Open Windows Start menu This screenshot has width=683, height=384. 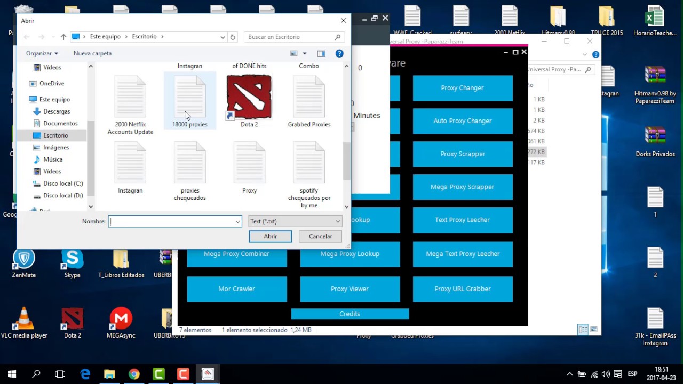point(12,374)
